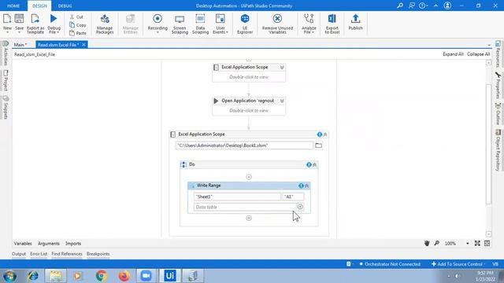Image resolution: width=504 pixels, height=283 pixels.
Task: Open the Variables panel
Action: (23, 244)
